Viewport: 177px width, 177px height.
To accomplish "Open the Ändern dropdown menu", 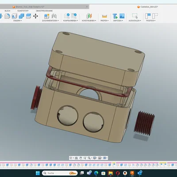I will pyautogui.click(x=17, y=21).
